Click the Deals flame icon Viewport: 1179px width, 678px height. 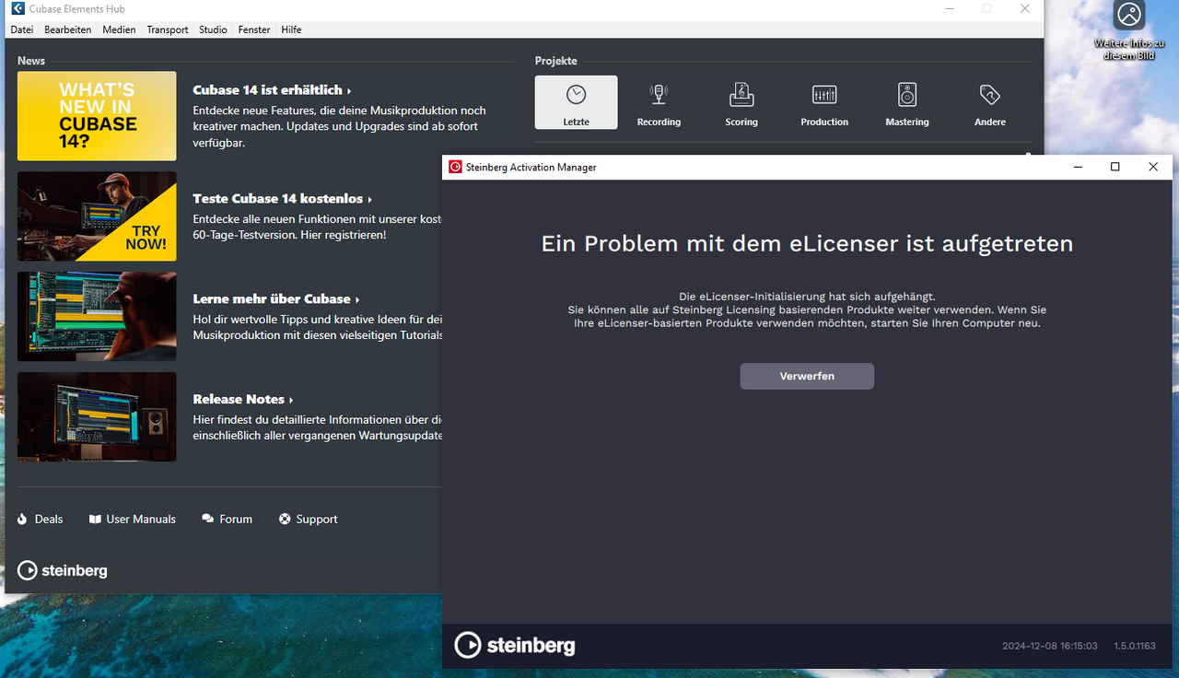click(x=23, y=520)
